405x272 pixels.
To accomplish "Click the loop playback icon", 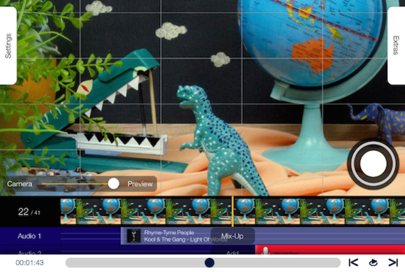I will pos(373,262).
